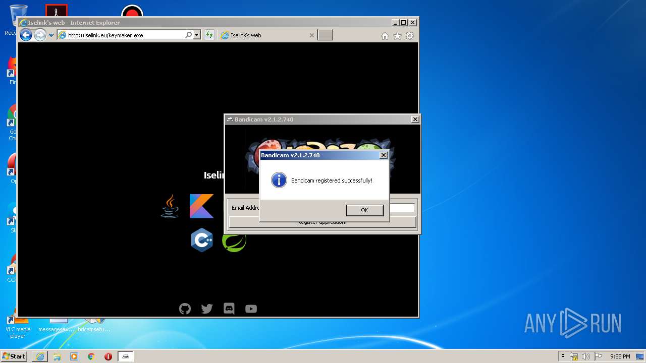
Task: Select the bdcamsetup desktop file
Action: pyautogui.click(x=94, y=325)
